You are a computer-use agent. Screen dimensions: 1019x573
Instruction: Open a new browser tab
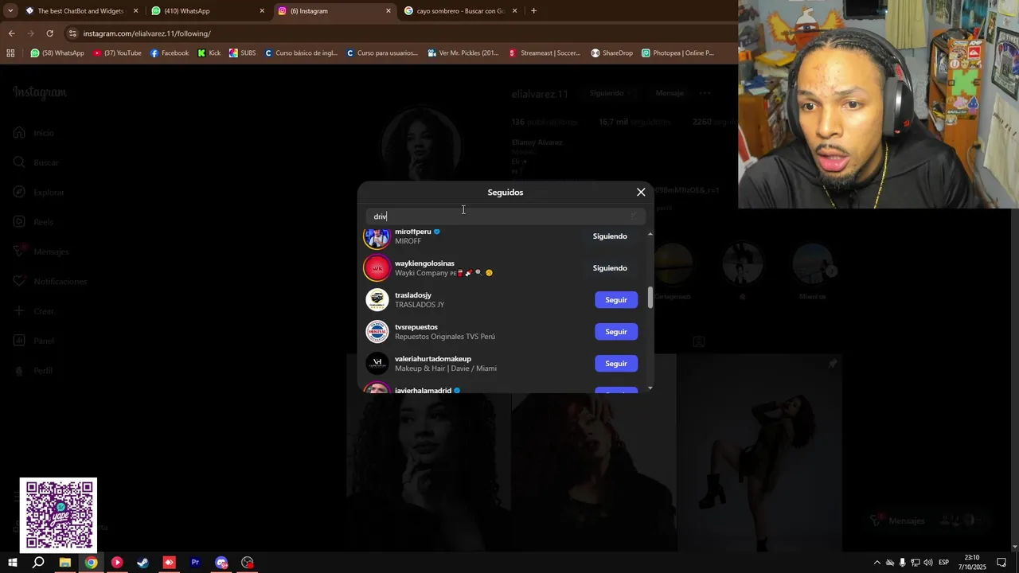(533, 11)
